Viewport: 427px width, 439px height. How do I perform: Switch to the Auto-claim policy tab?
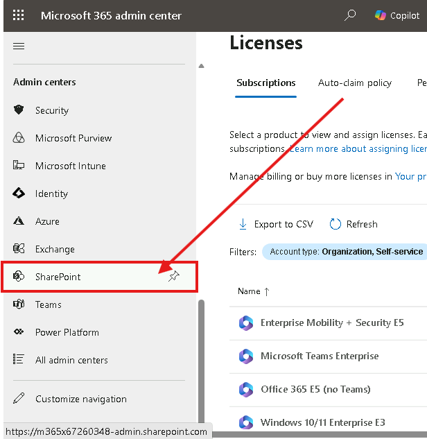pos(355,83)
